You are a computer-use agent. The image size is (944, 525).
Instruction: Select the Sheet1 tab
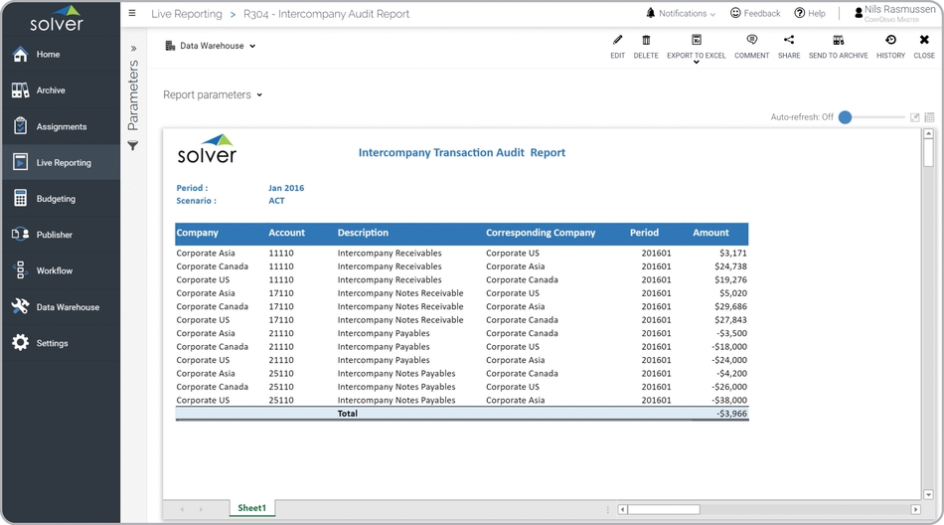point(251,508)
